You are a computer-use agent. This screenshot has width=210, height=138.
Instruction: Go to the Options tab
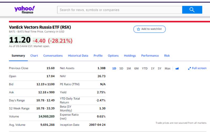pos(113,56)
